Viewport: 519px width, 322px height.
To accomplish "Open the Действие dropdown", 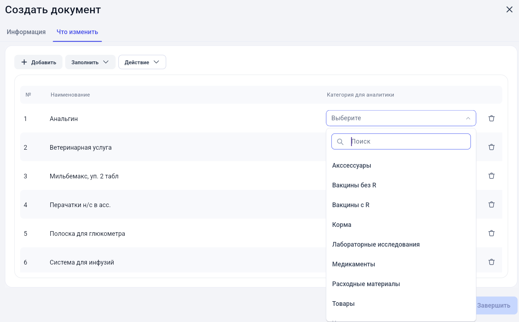I will tap(142, 62).
